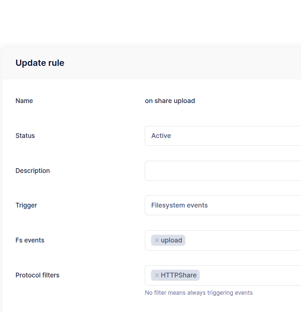The width and height of the screenshot is (301, 312).
Task: Click the 'Update rule' heading
Action: (40, 63)
